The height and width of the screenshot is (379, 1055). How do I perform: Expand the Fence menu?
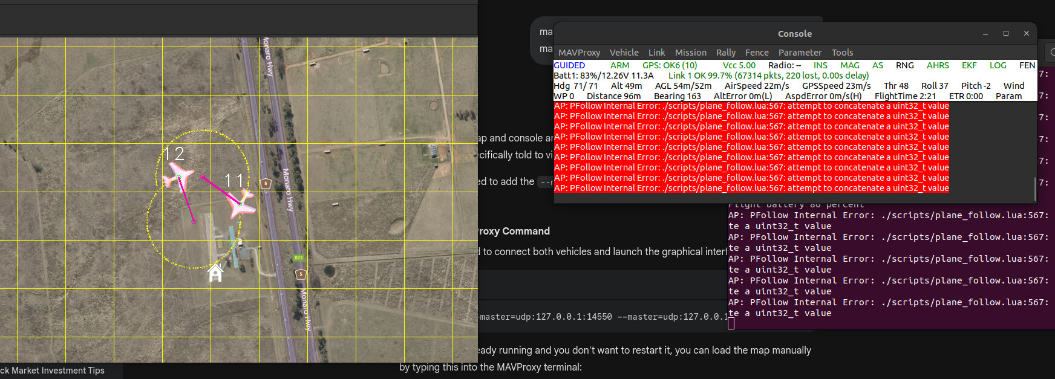(x=757, y=53)
